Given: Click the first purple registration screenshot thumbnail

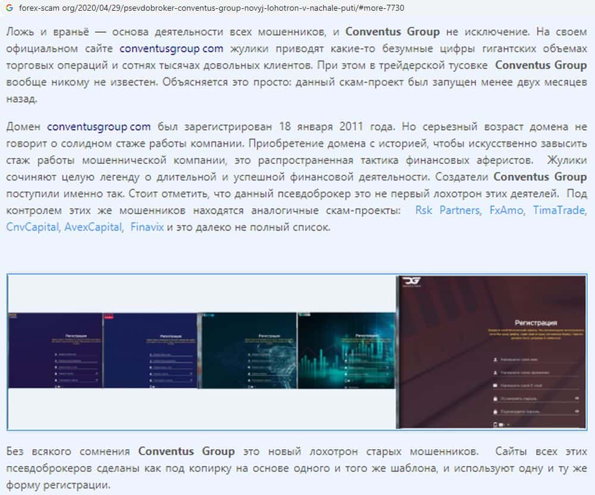Looking at the screenshot, I should [x=55, y=350].
